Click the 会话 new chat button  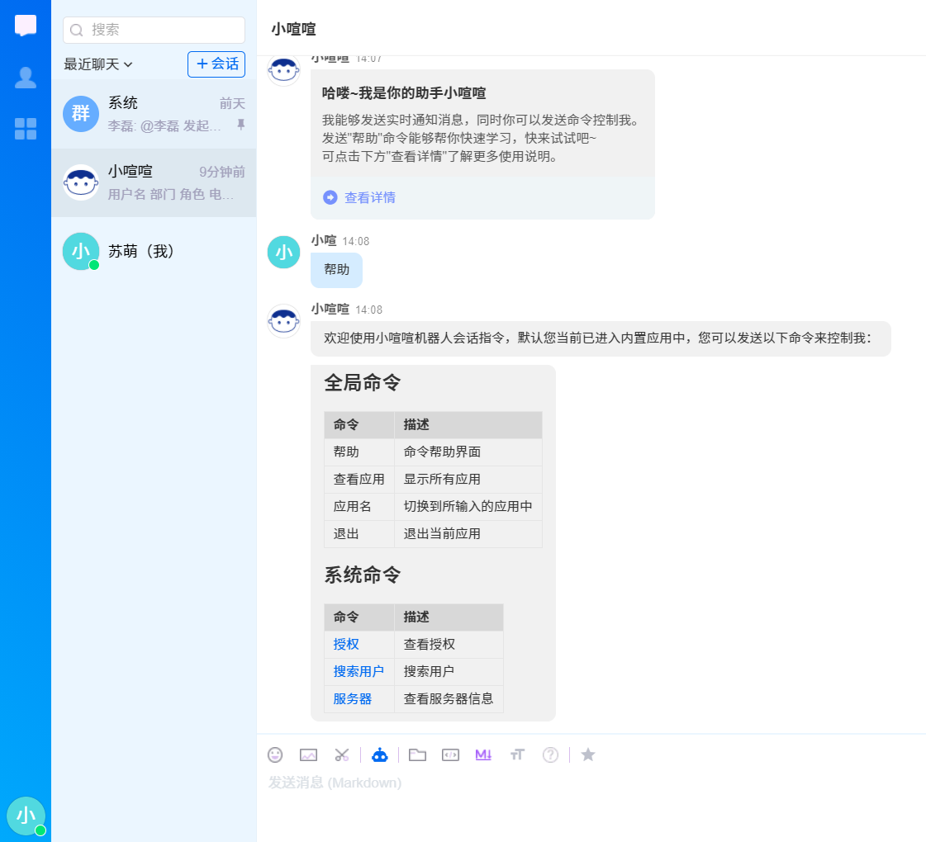click(216, 64)
